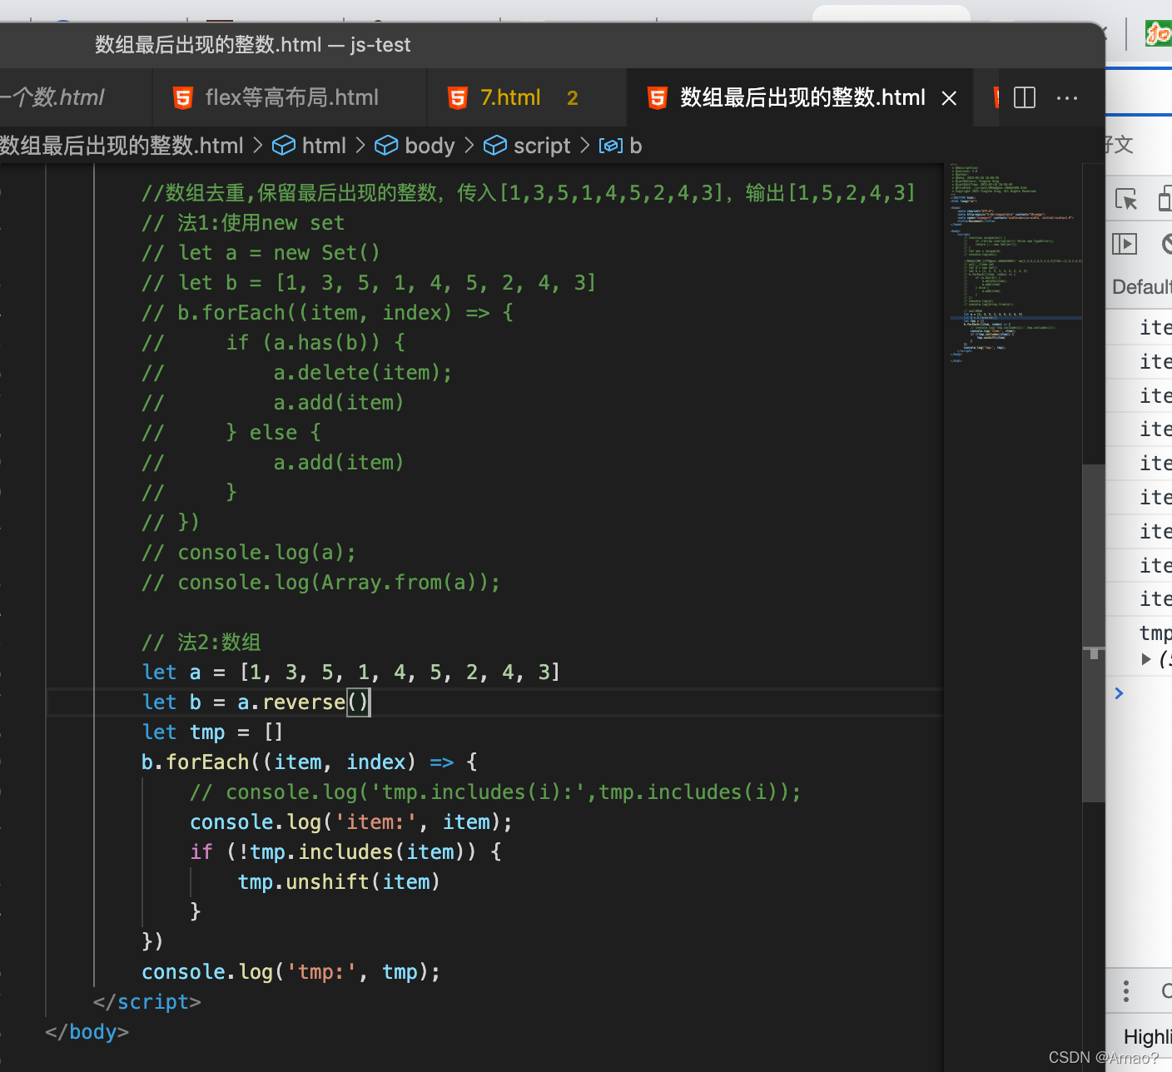Click the body breadcrumb item
The width and height of the screenshot is (1172, 1072).
click(x=415, y=146)
